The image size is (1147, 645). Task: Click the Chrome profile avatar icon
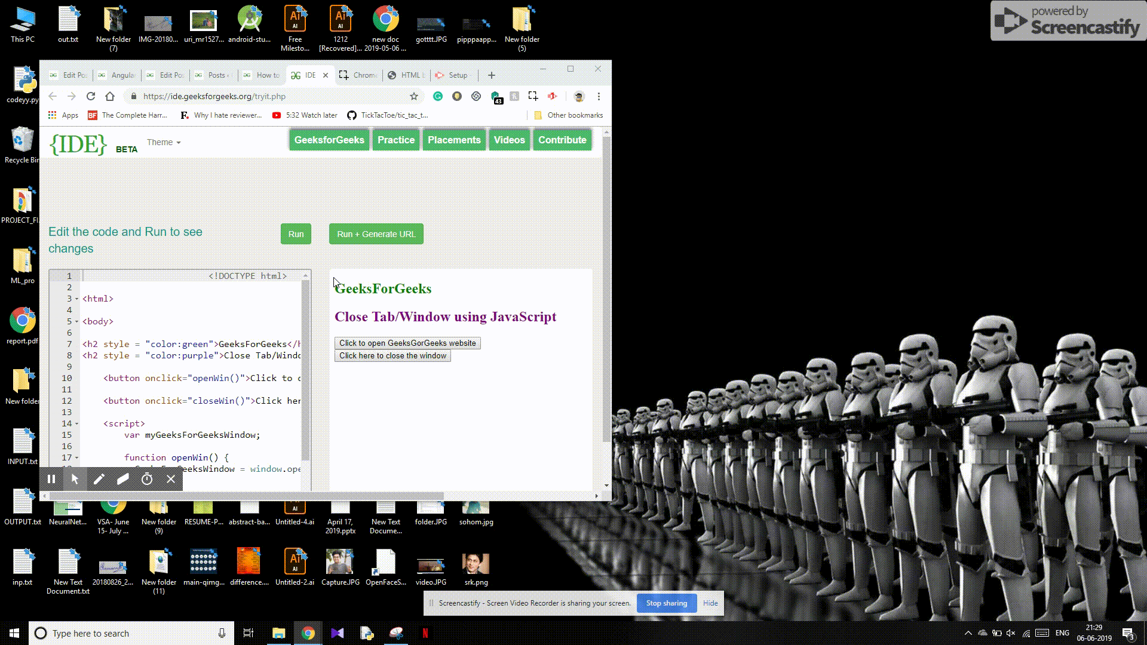pyautogui.click(x=578, y=96)
